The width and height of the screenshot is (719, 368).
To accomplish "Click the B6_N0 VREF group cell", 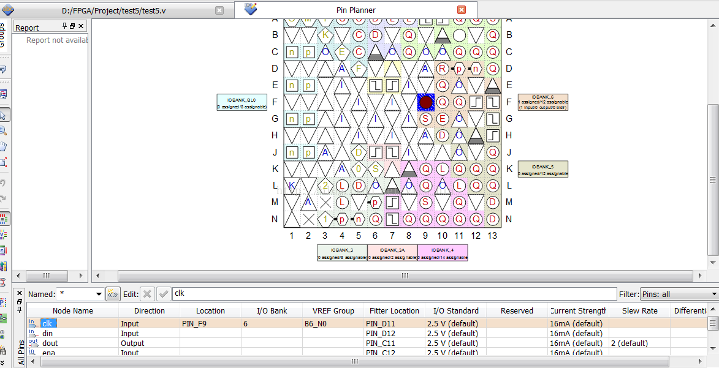I will click(x=333, y=323).
